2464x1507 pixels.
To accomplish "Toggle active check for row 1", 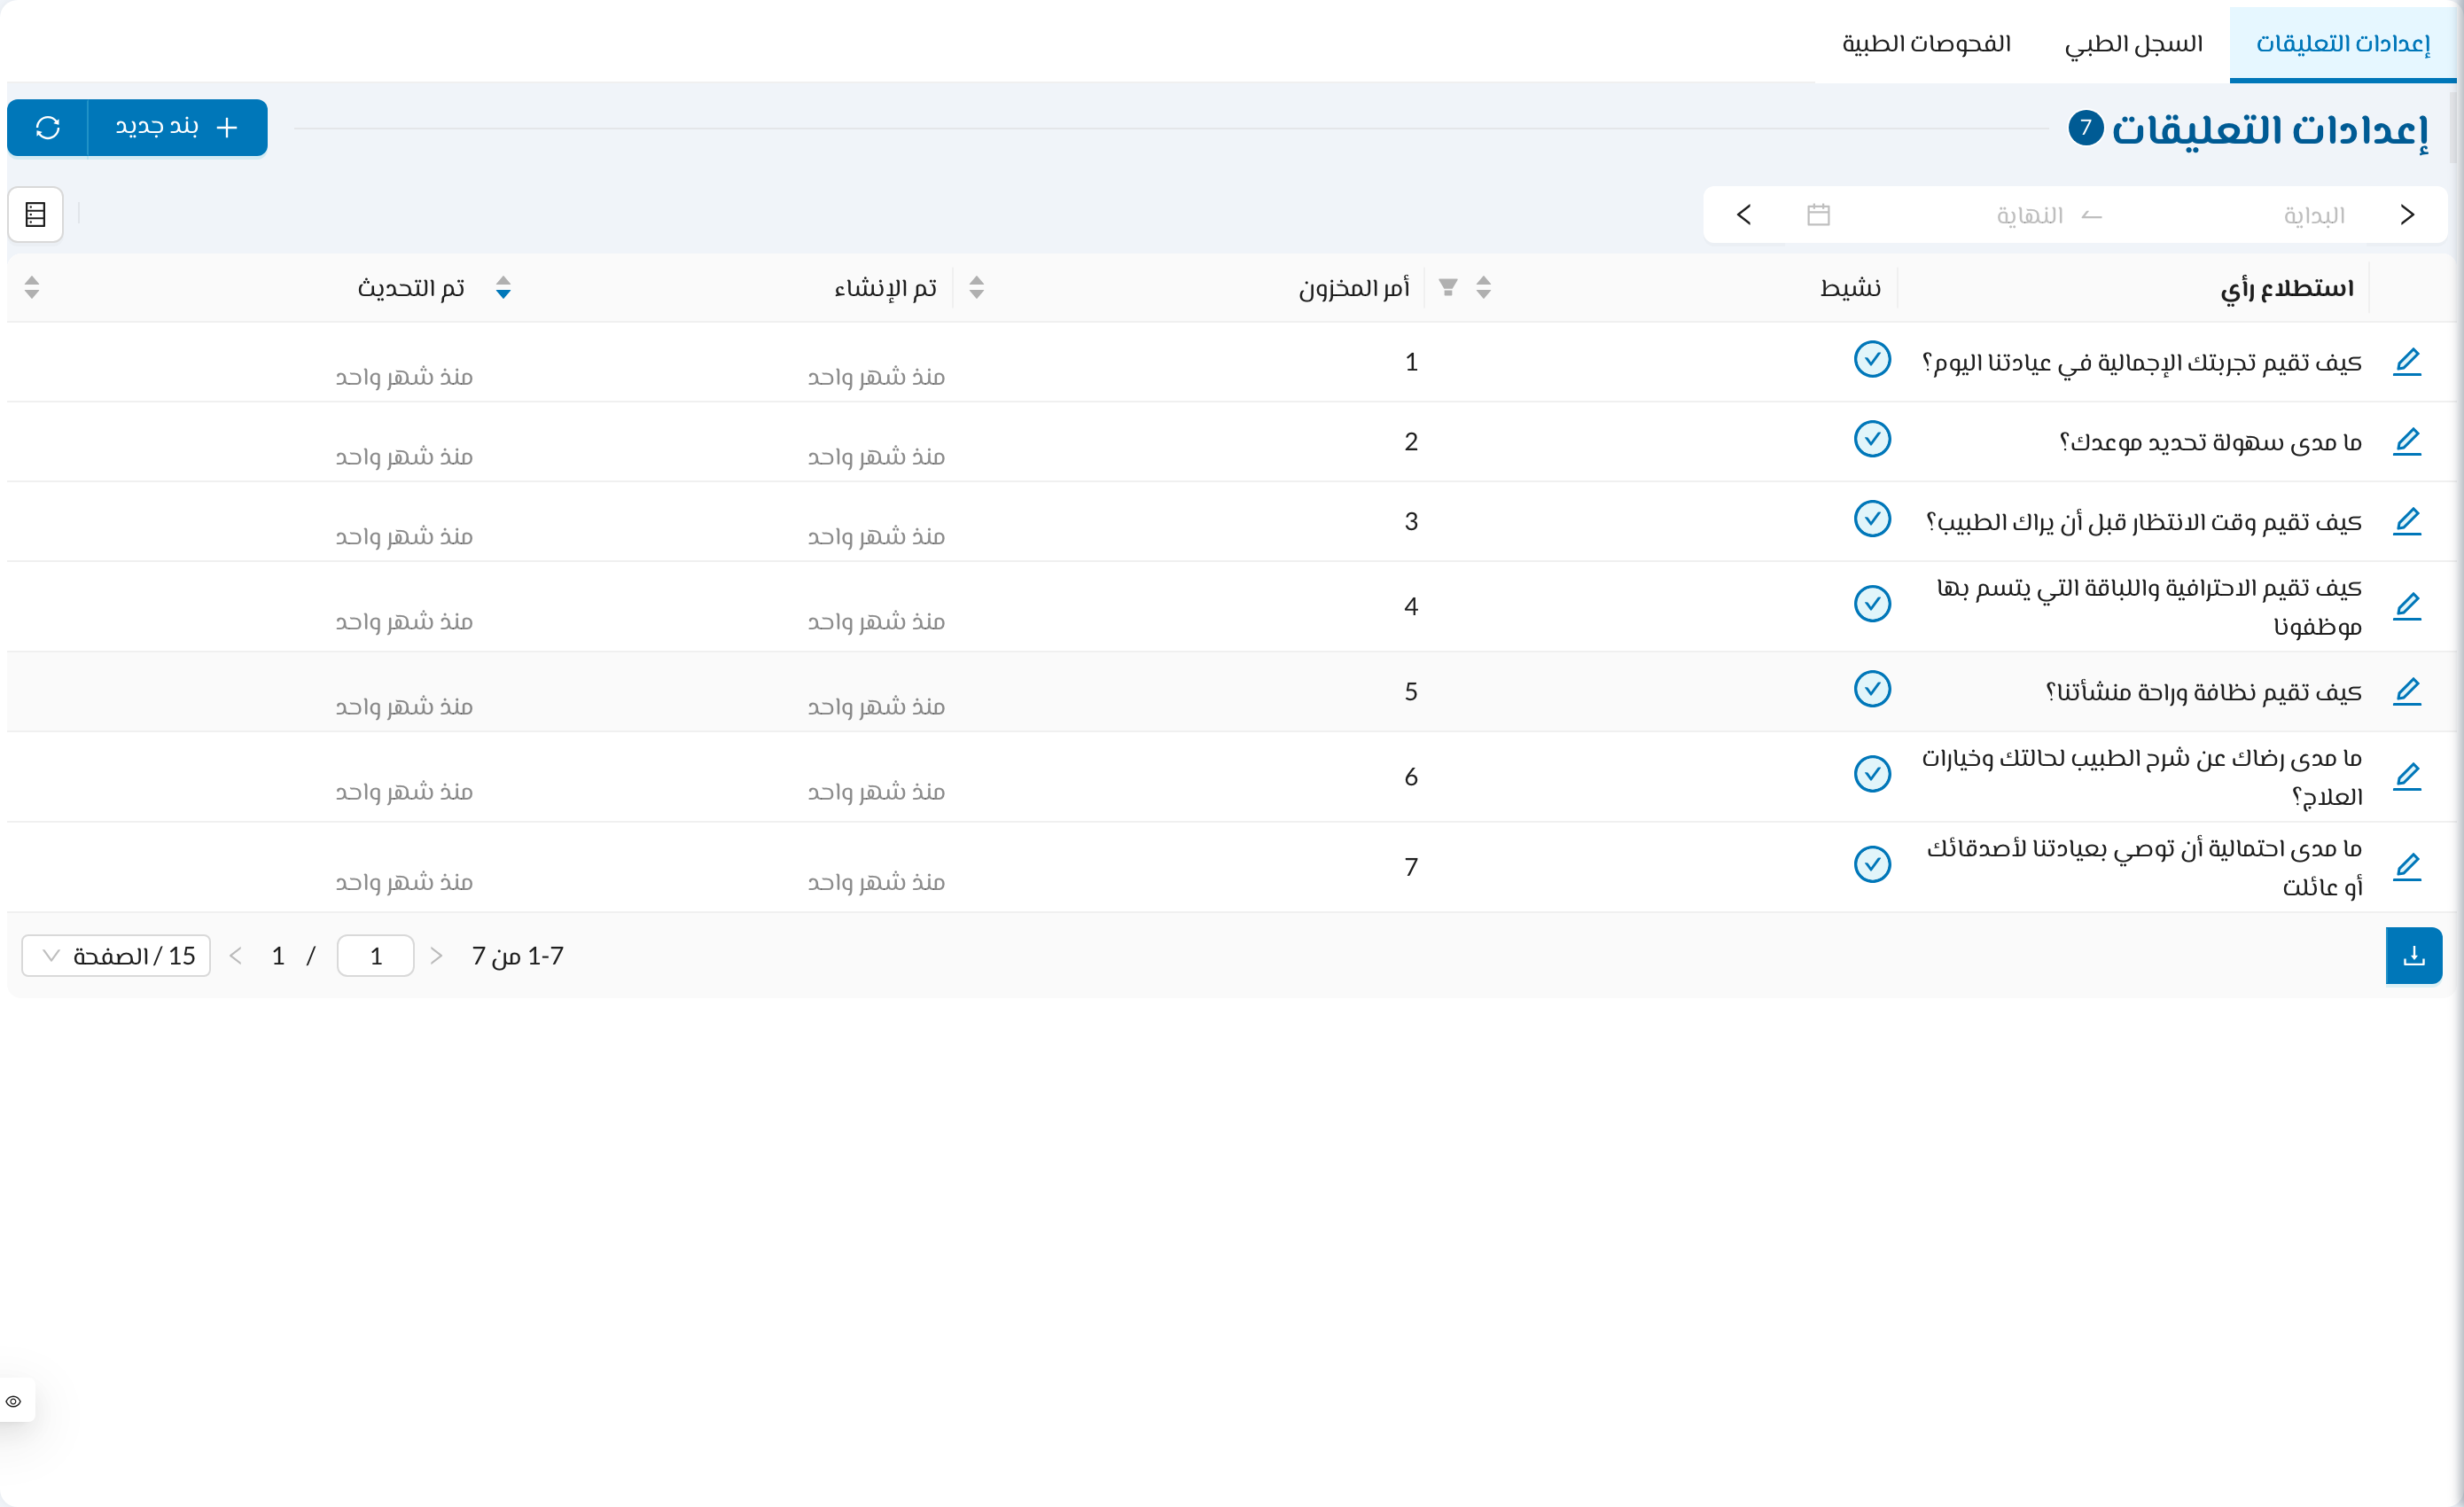I will (1872, 359).
